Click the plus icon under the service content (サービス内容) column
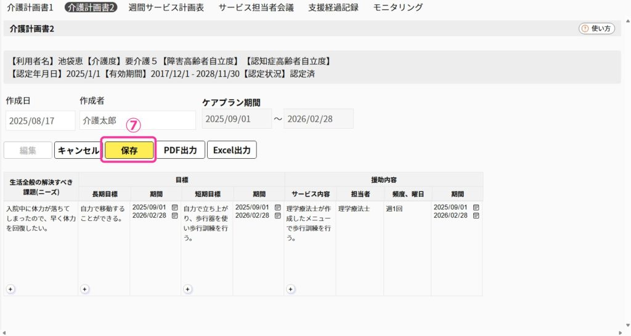631x336 pixels. (x=291, y=288)
